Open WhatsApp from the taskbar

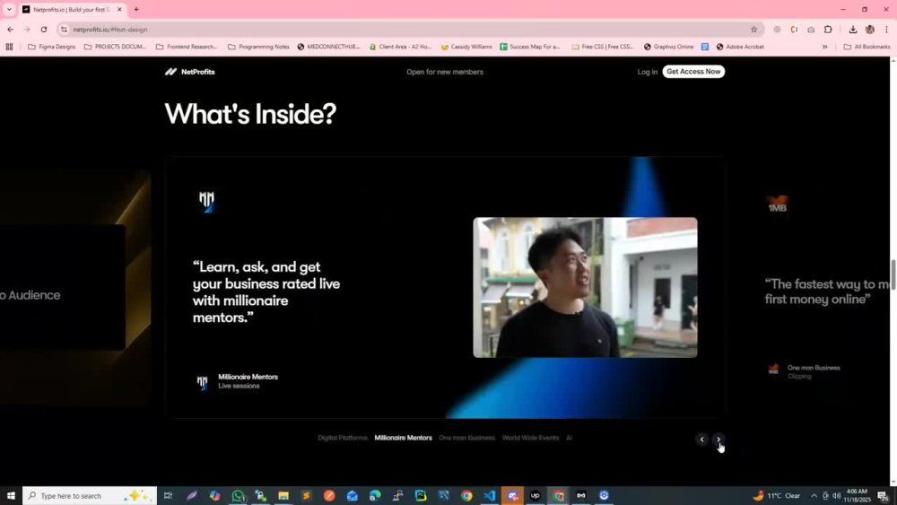click(x=238, y=495)
